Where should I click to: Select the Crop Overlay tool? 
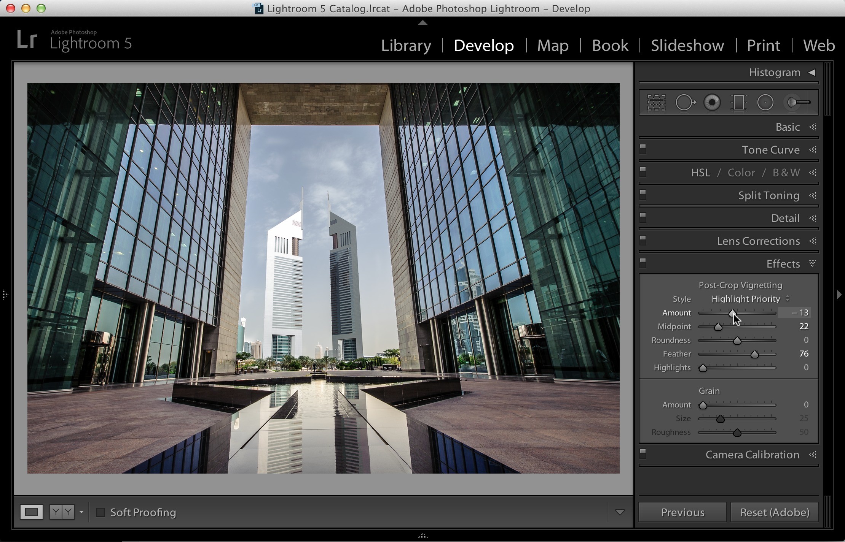pos(656,102)
